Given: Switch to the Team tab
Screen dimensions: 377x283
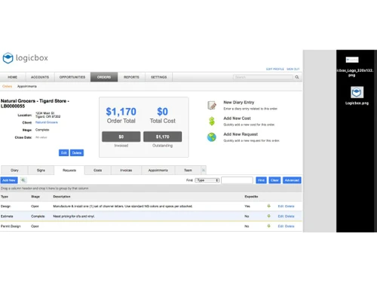Looking at the screenshot, I should pos(188,171).
